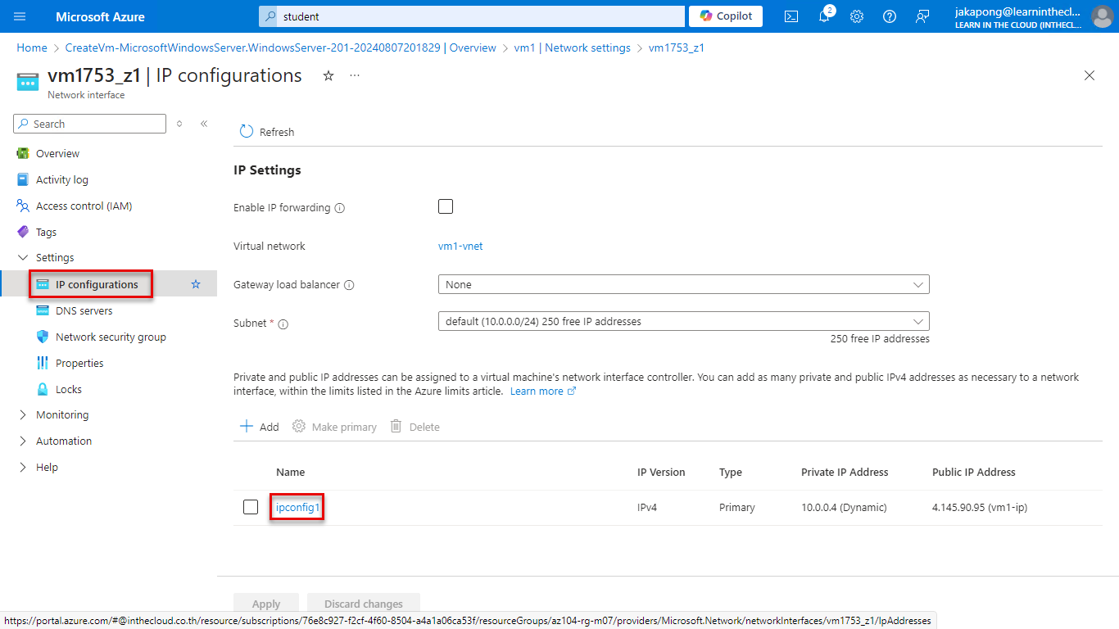This screenshot has height=629, width=1119.
Task: Click the network interface resource icon
Action: click(x=28, y=81)
